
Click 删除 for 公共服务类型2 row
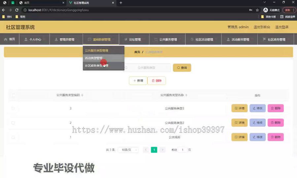pos(276,123)
